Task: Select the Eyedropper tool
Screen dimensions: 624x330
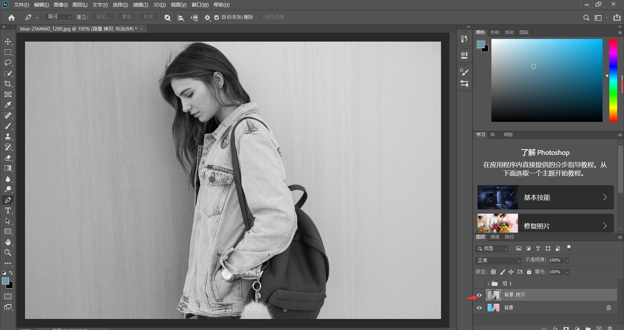Action: [x=8, y=105]
